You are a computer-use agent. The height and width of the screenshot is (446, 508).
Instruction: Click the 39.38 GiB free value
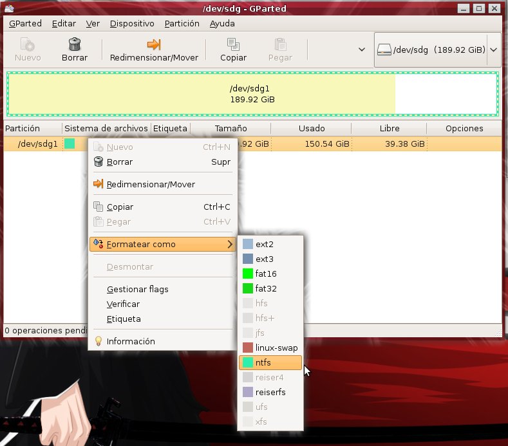[404, 144]
